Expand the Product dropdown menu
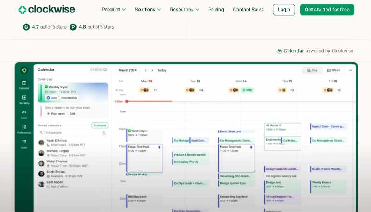Screen dimensions: 371x212 coord(114,10)
